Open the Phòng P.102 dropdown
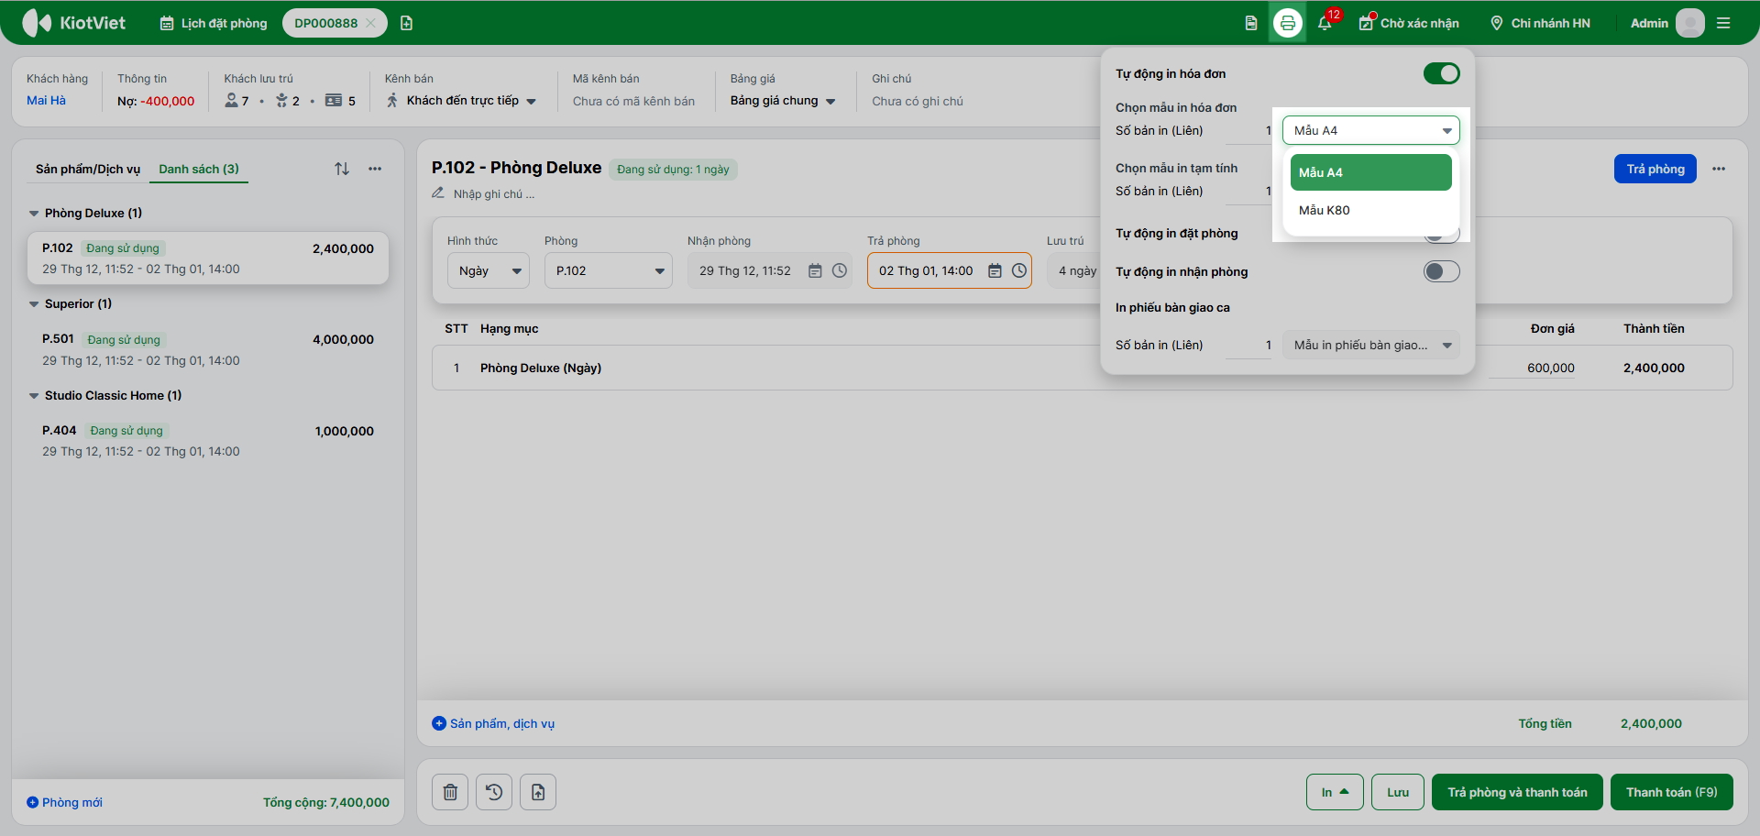 [609, 270]
